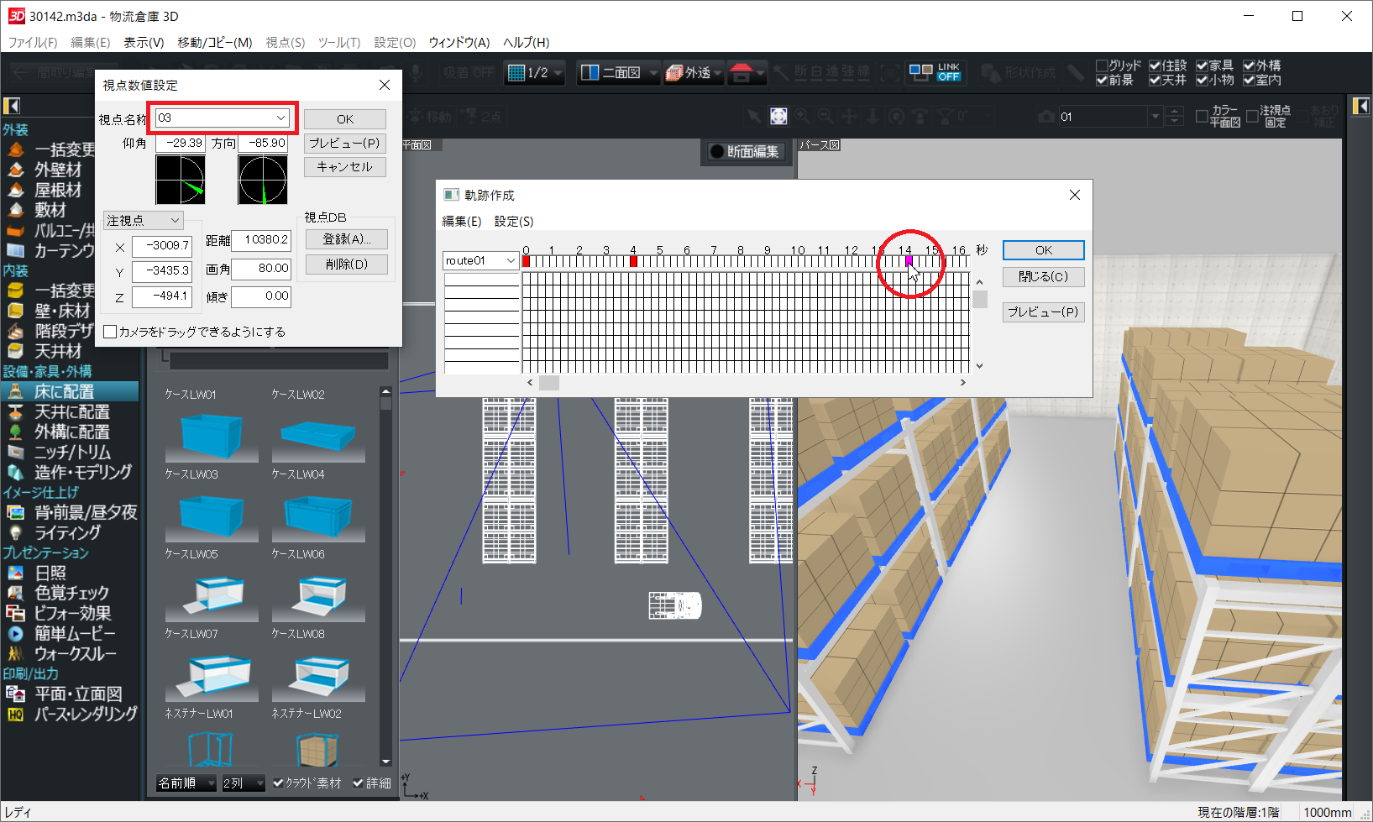Click the 外透 exterior transparency icon
1373x822 pixels.
[x=689, y=73]
